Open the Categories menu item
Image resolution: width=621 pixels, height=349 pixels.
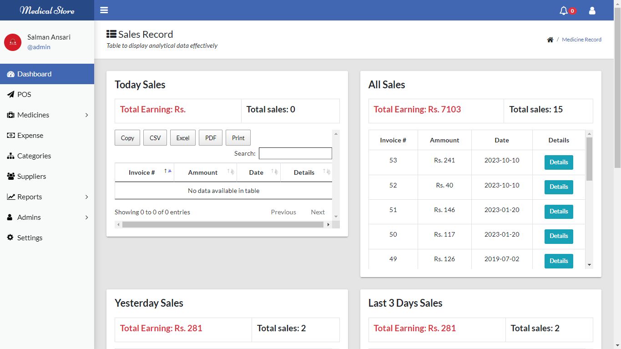coord(34,156)
